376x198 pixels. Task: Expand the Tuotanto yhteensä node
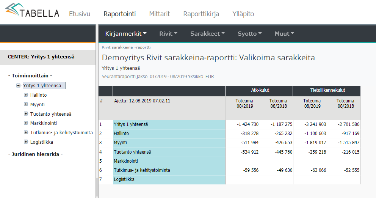coord(26,114)
